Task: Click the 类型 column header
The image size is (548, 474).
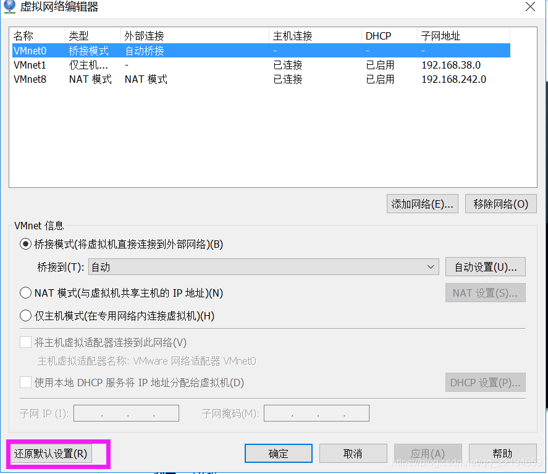Action: click(93, 36)
